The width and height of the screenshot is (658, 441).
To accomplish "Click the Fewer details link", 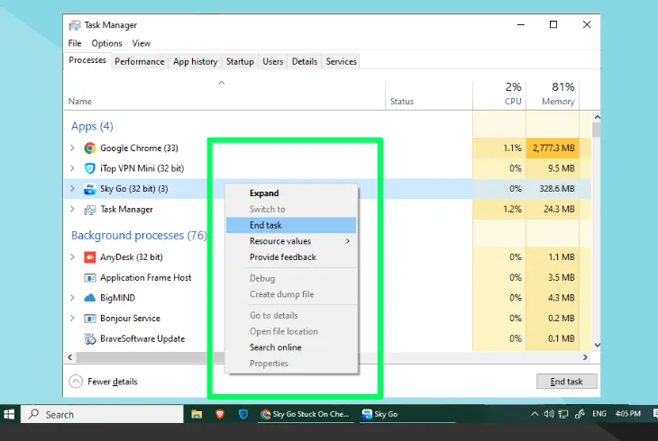I will coord(113,382).
